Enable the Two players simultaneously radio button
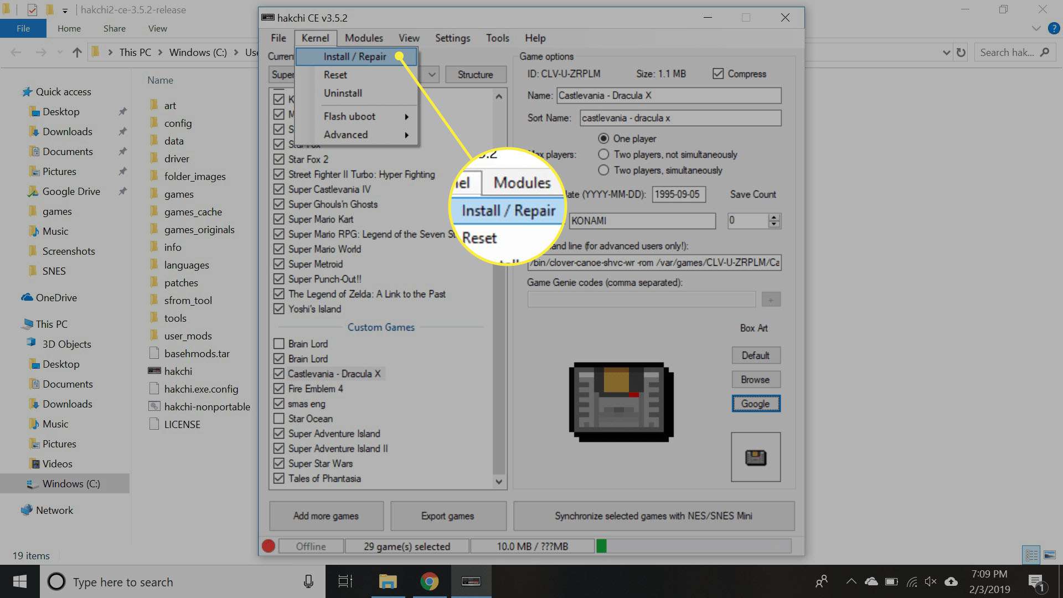 coord(604,170)
